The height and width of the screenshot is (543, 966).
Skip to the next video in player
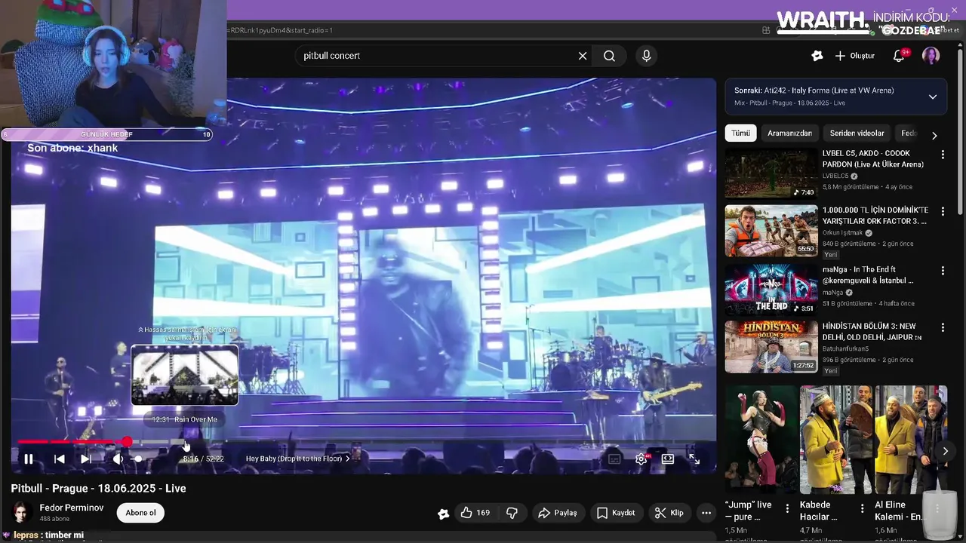tap(86, 459)
